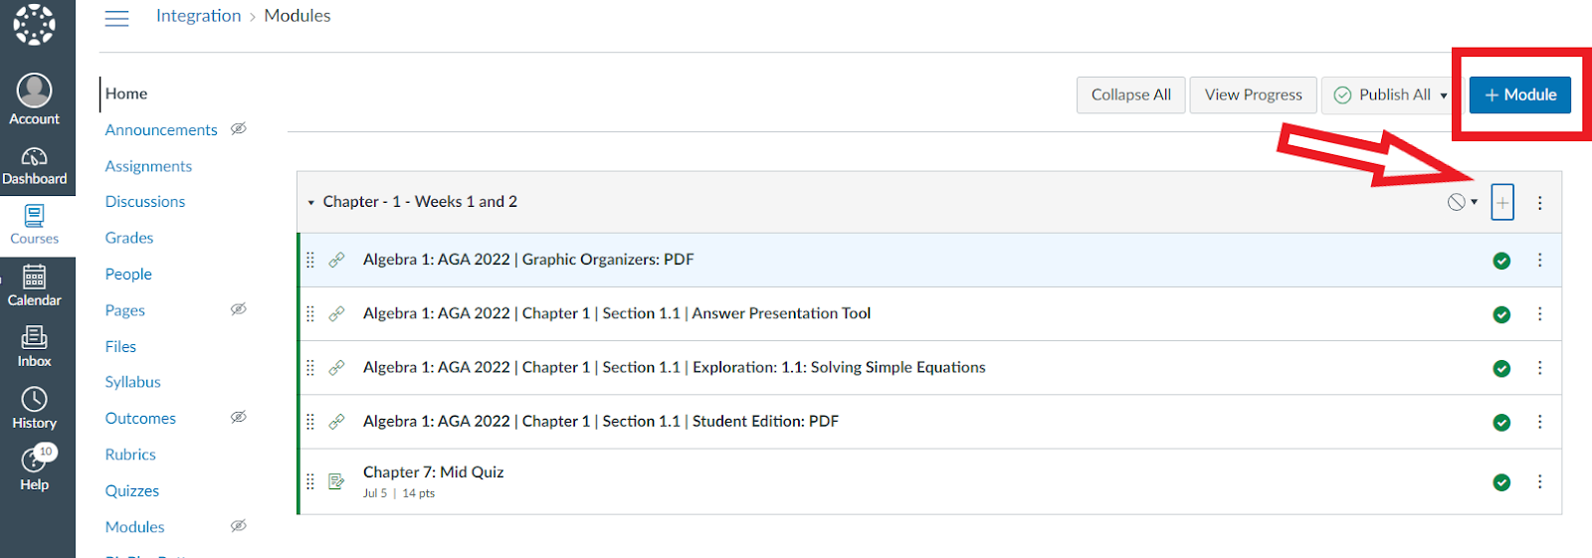Open the Account menu in the global sidebar
The width and height of the screenshot is (1592, 558).
35,99
